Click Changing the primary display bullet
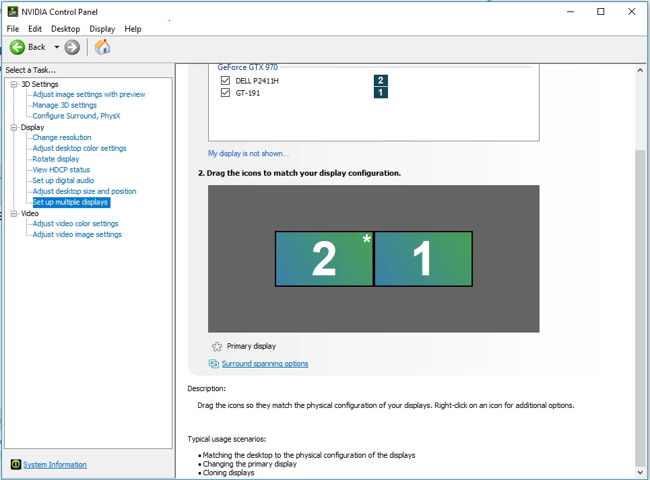650x480 pixels. pos(249,464)
